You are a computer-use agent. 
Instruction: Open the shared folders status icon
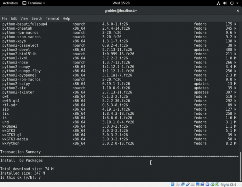pos(193,184)
